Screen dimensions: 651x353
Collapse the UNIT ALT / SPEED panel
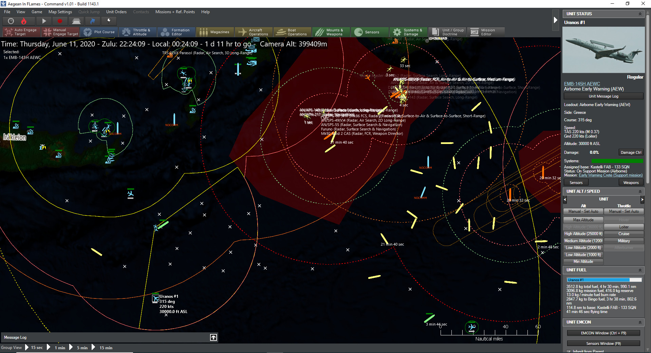pos(640,191)
